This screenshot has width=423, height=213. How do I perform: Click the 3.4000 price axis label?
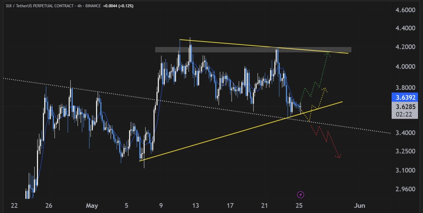(405, 133)
